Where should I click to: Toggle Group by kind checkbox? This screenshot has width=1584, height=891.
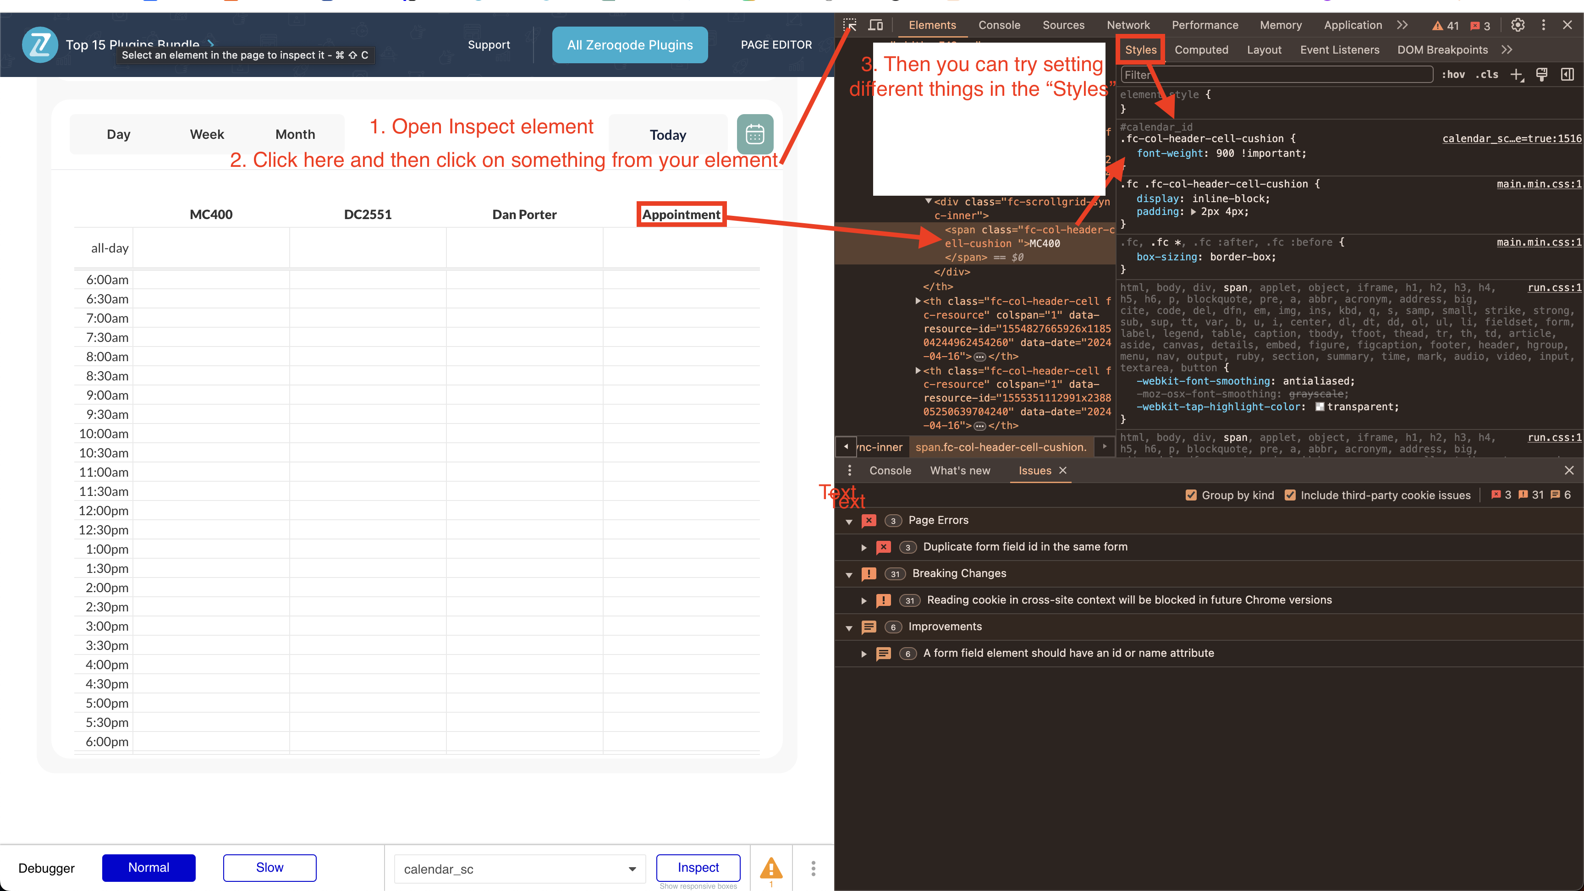(x=1191, y=495)
